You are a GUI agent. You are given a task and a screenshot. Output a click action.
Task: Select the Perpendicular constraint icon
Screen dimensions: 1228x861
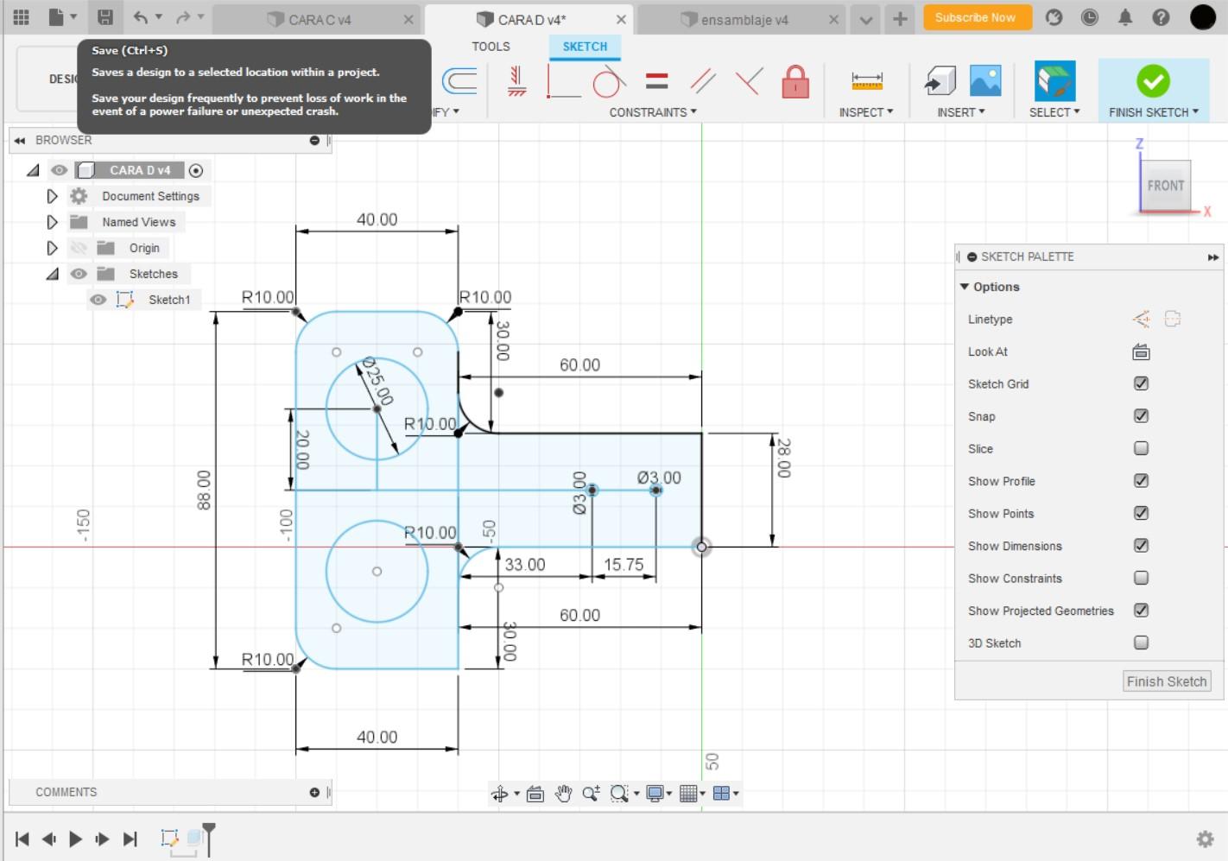pyautogui.click(x=749, y=82)
